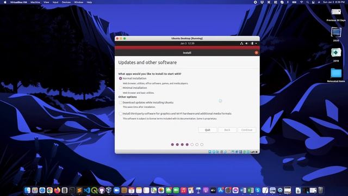This screenshot has width=348, height=196.
Task: Open the Help menu
Action: (x=89, y=2)
